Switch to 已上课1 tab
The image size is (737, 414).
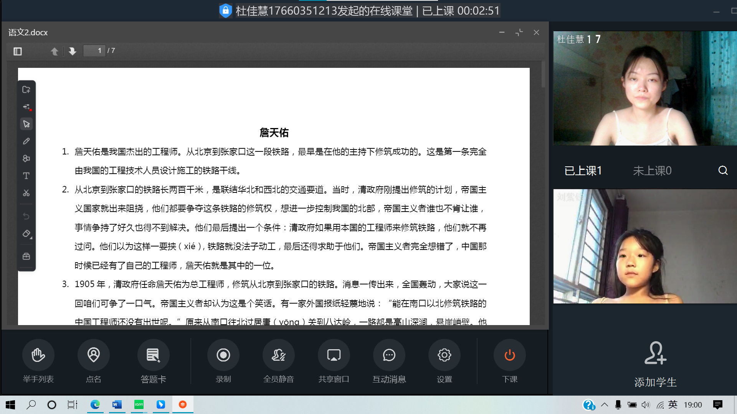(x=583, y=171)
